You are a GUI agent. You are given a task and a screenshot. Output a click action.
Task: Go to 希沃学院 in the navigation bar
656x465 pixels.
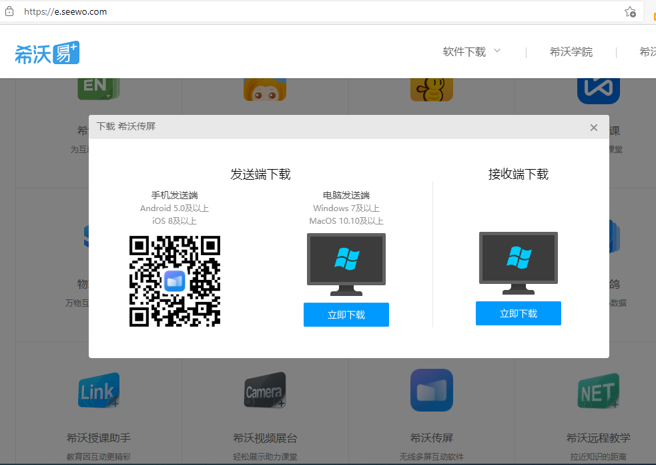pos(571,52)
